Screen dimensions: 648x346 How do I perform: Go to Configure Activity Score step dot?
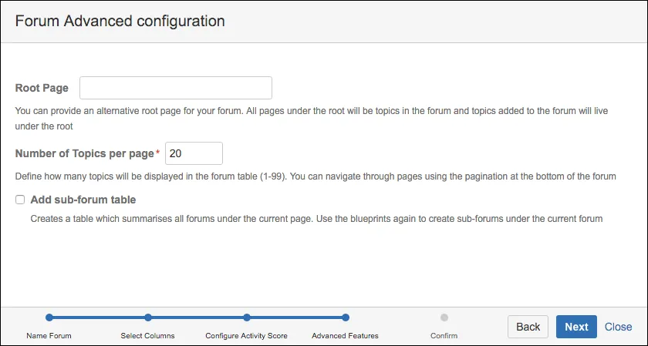247,317
